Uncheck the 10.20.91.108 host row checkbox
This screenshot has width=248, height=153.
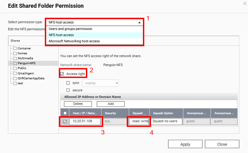click(65, 121)
